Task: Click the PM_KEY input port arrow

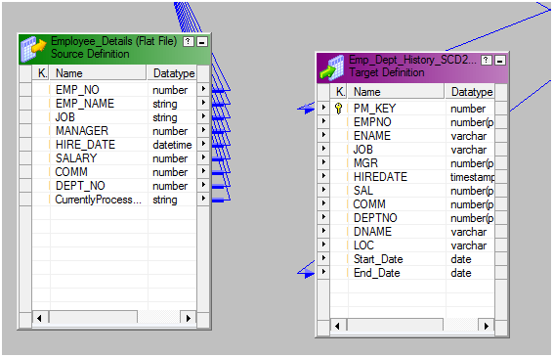Action: [323, 107]
